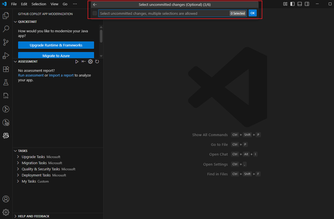The height and width of the screenshot is (219, 334).
Task: Open the Explorer icon in the activity bar
Action: click(x=6, y=16)
